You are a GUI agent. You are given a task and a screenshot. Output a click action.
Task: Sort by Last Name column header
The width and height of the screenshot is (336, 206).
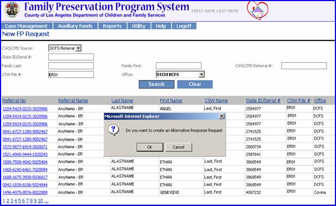click(122, 101)
